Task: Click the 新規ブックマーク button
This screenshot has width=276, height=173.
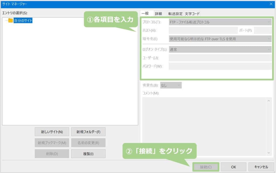Action: (52, 143)
